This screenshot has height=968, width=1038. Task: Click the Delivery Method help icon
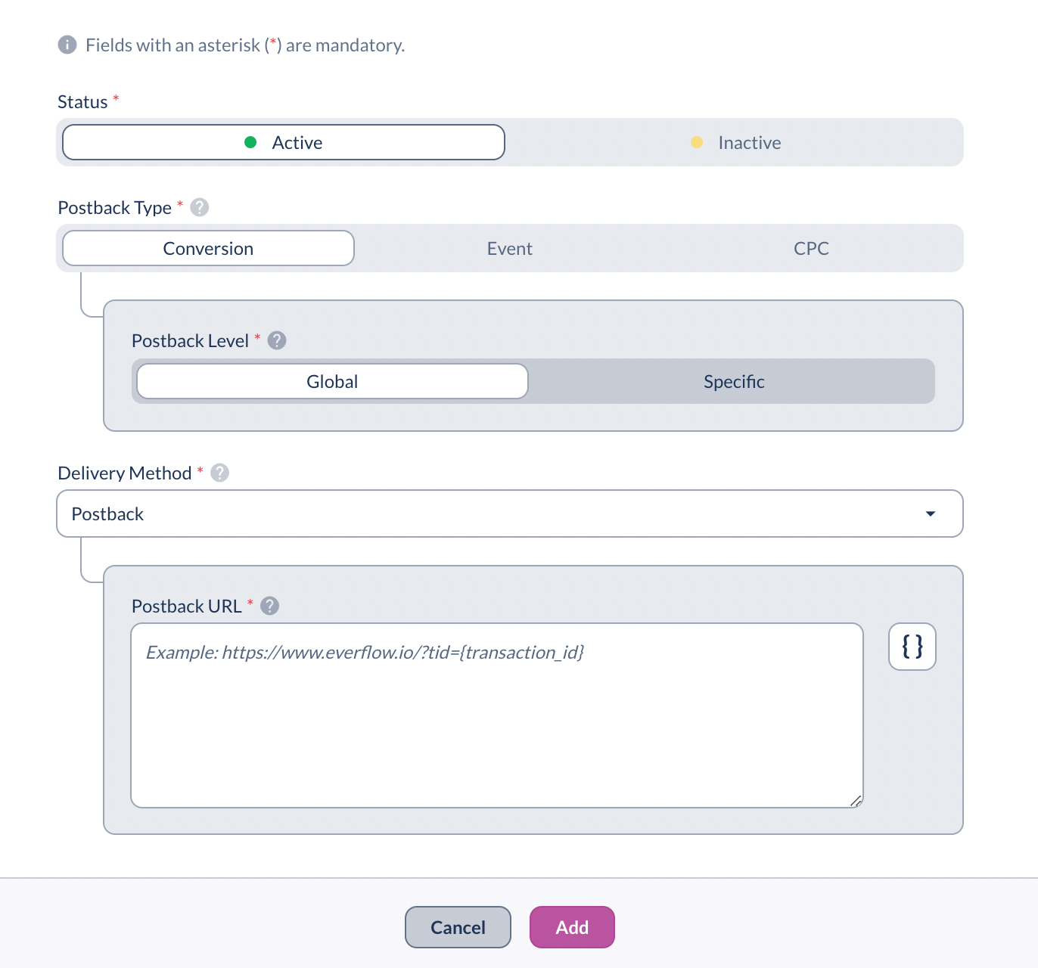tap(219, 473)
